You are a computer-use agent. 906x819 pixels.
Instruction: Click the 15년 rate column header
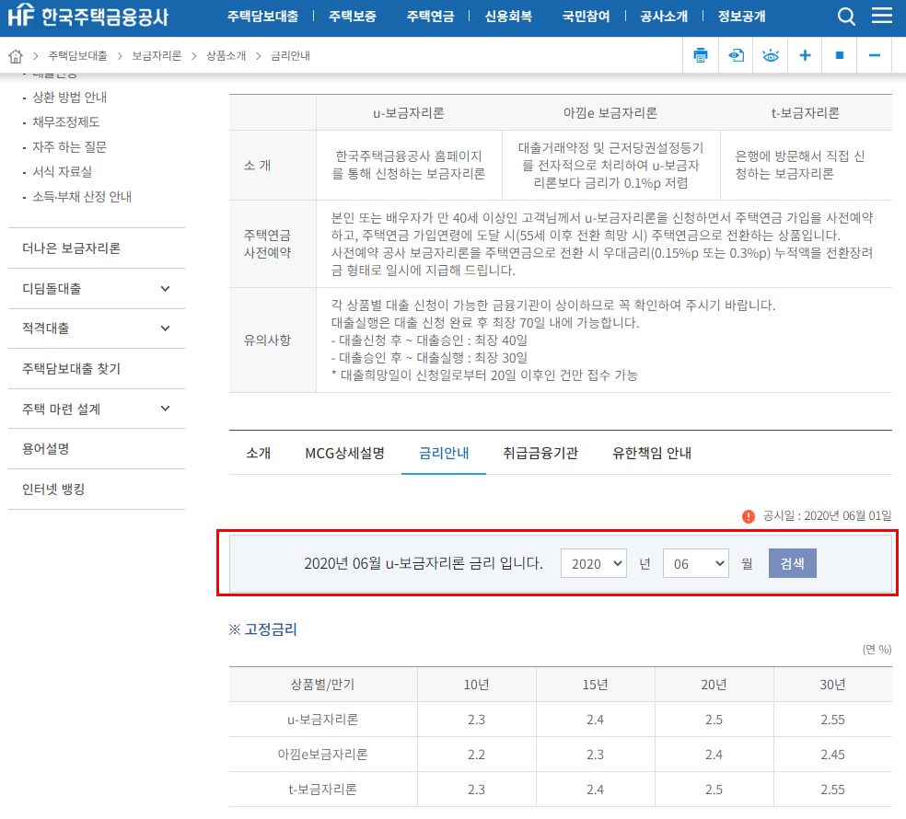[x=595, y=685]
